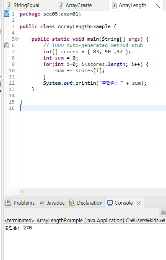Click the console output '총합은: 270'
This screenshot has width=166, height=260.
[x=18, y=228]
